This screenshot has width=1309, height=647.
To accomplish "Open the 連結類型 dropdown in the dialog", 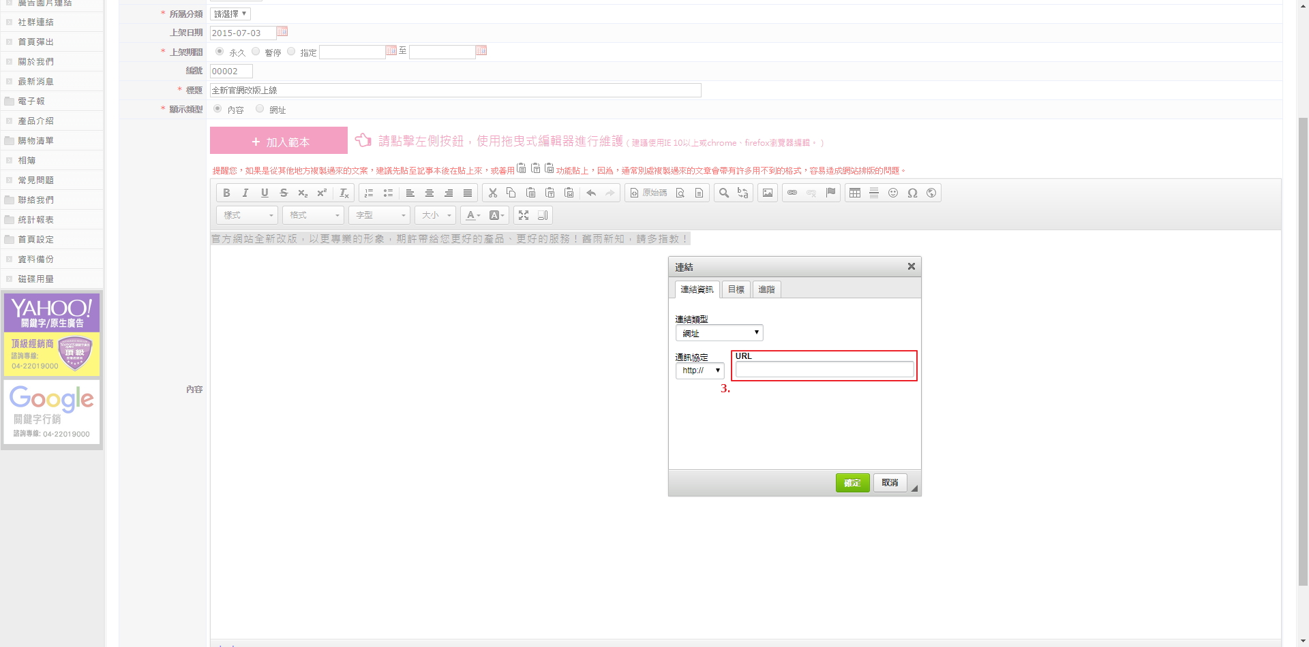I will coord(719,333).
